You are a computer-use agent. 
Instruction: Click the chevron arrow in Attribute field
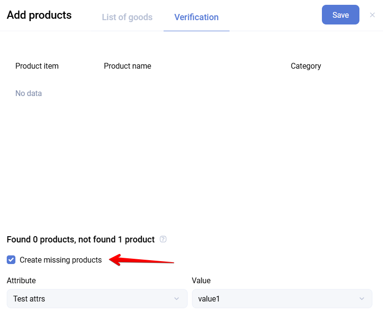(x=176, y=299)
